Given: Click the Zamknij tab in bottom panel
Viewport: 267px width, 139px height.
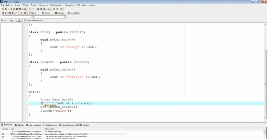Looking at the screenshot, I should point(85,125).
